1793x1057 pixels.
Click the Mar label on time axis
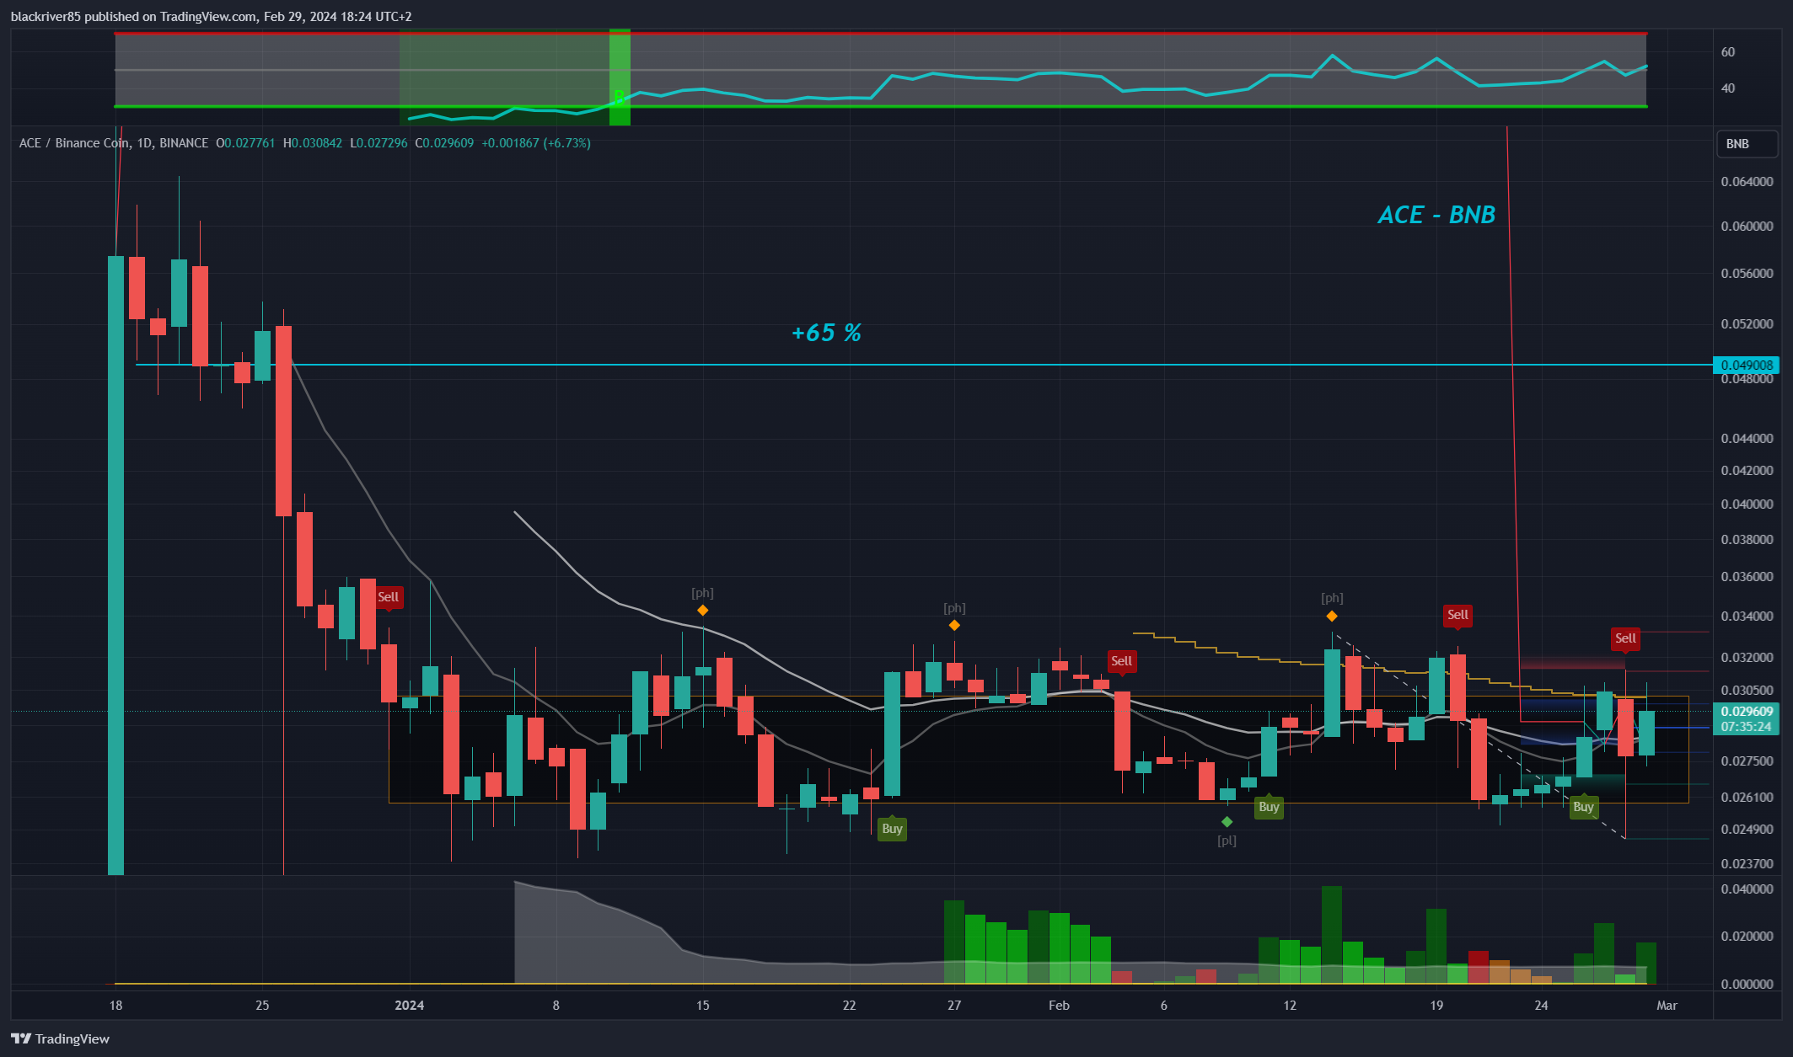pyautogui.click(x=1667, y=1006)
